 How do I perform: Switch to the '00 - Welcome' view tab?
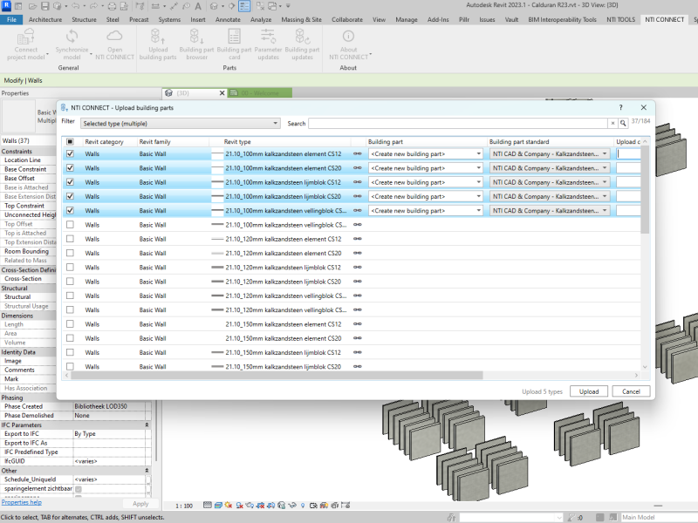point(260,93)
